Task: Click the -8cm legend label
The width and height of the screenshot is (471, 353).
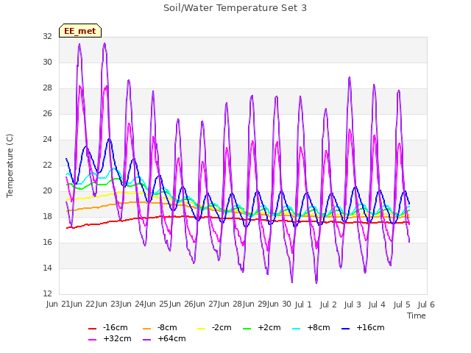Action: pyautogui.click(x=167, y=327)
